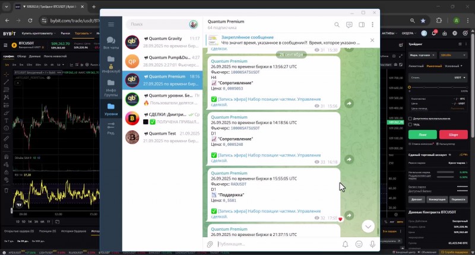Open Bybit notifications bell

(x=434, y=33)
